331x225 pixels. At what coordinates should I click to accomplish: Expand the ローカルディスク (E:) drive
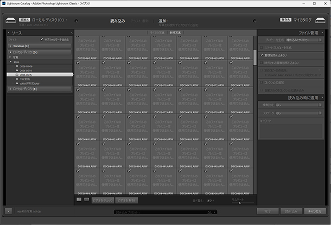click(x=10, y=89)
